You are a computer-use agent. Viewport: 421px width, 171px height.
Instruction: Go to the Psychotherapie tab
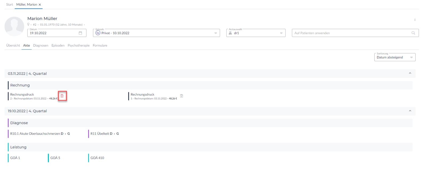(x=78, y=46)
